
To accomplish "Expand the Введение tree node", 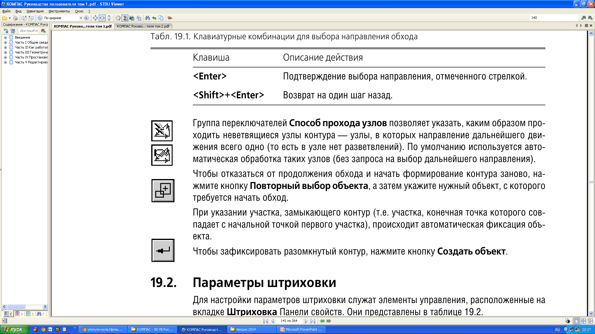I will (5, 37).
